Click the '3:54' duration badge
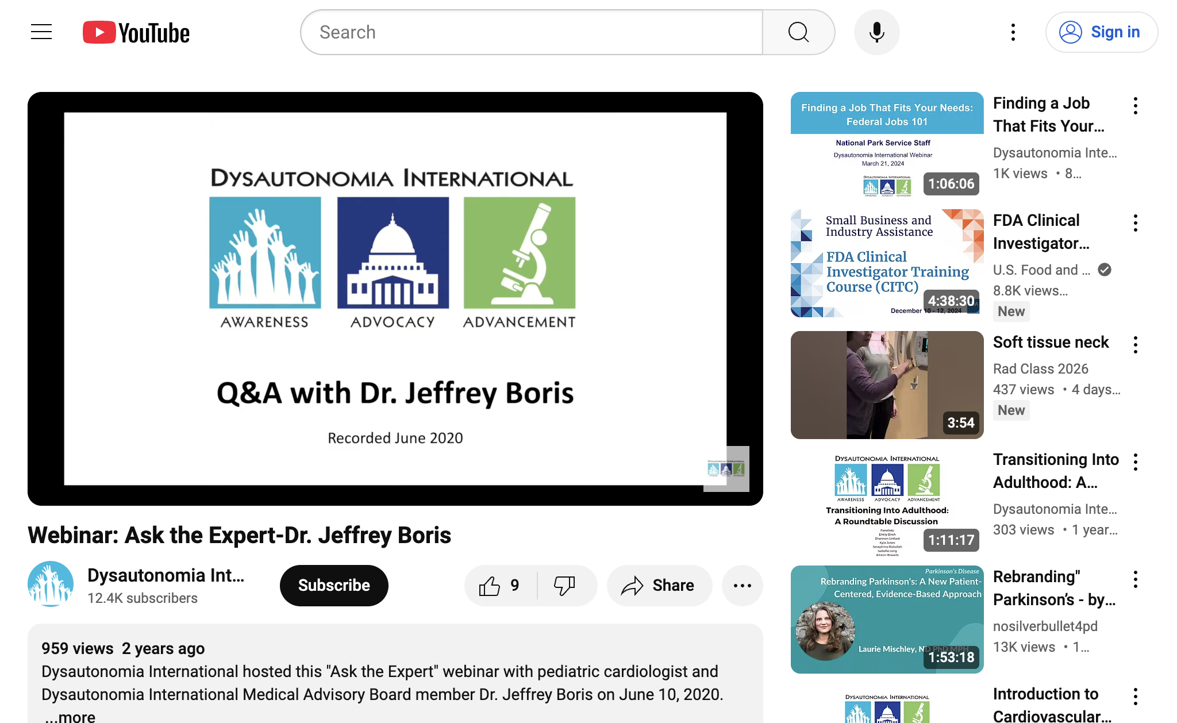 [960, 423]
